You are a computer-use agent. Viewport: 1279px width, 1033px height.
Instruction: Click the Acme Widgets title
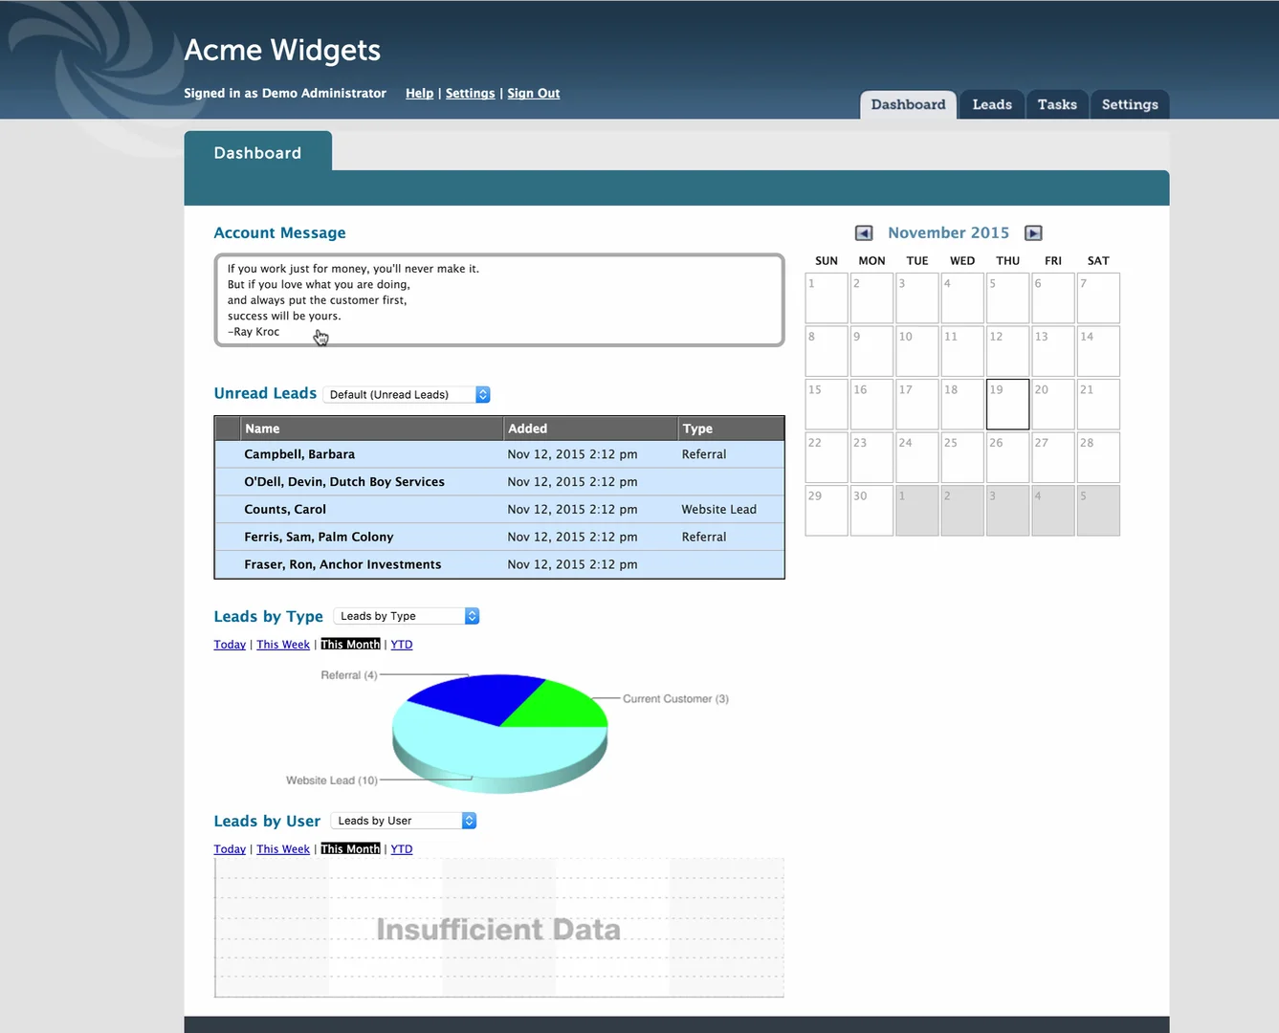coord(282,50)
